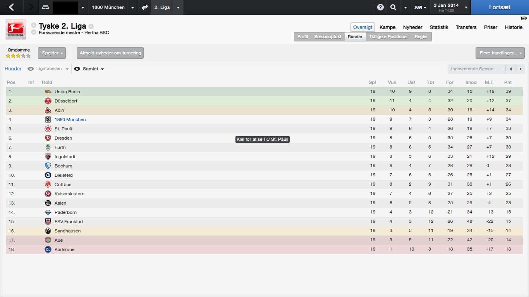
Task: Toggle the Ligatabellen eye visibility
Action: [31, 69]
